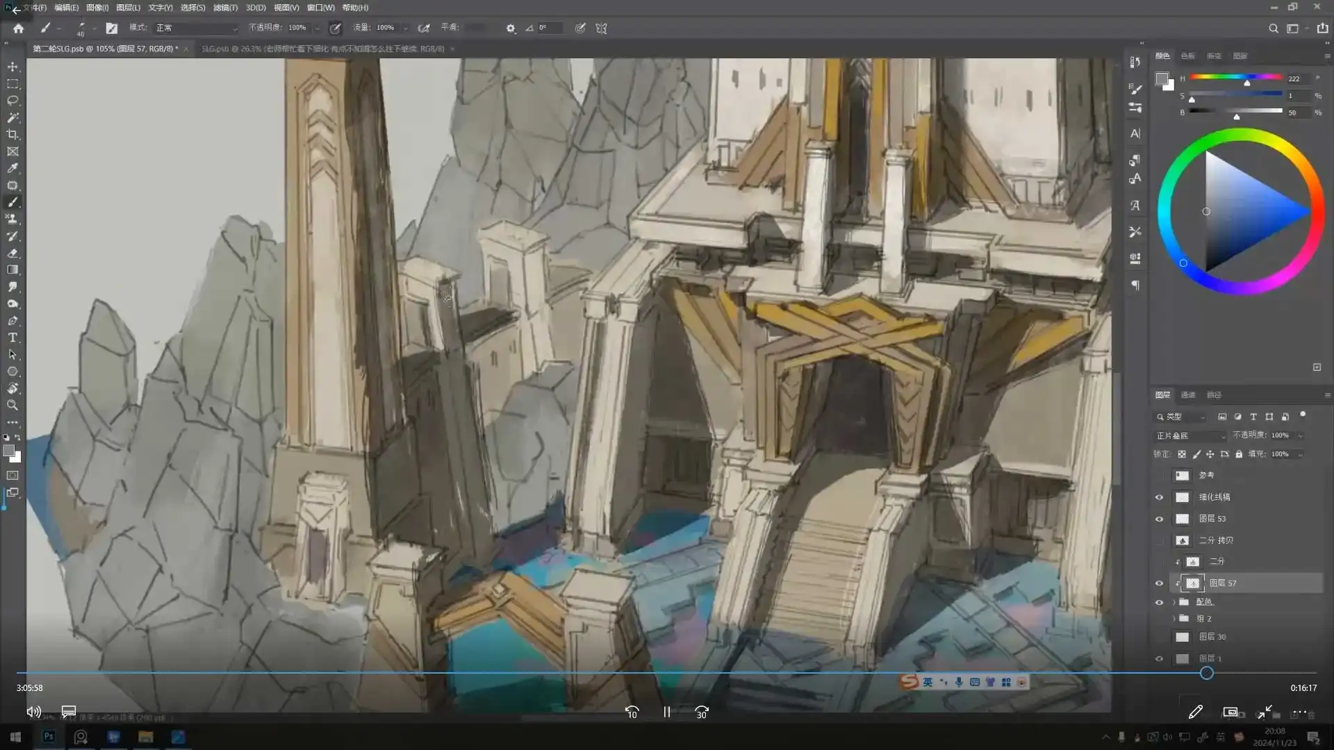Open brush smoothing settings gear

pyautogui.click(x=511, y=28)
